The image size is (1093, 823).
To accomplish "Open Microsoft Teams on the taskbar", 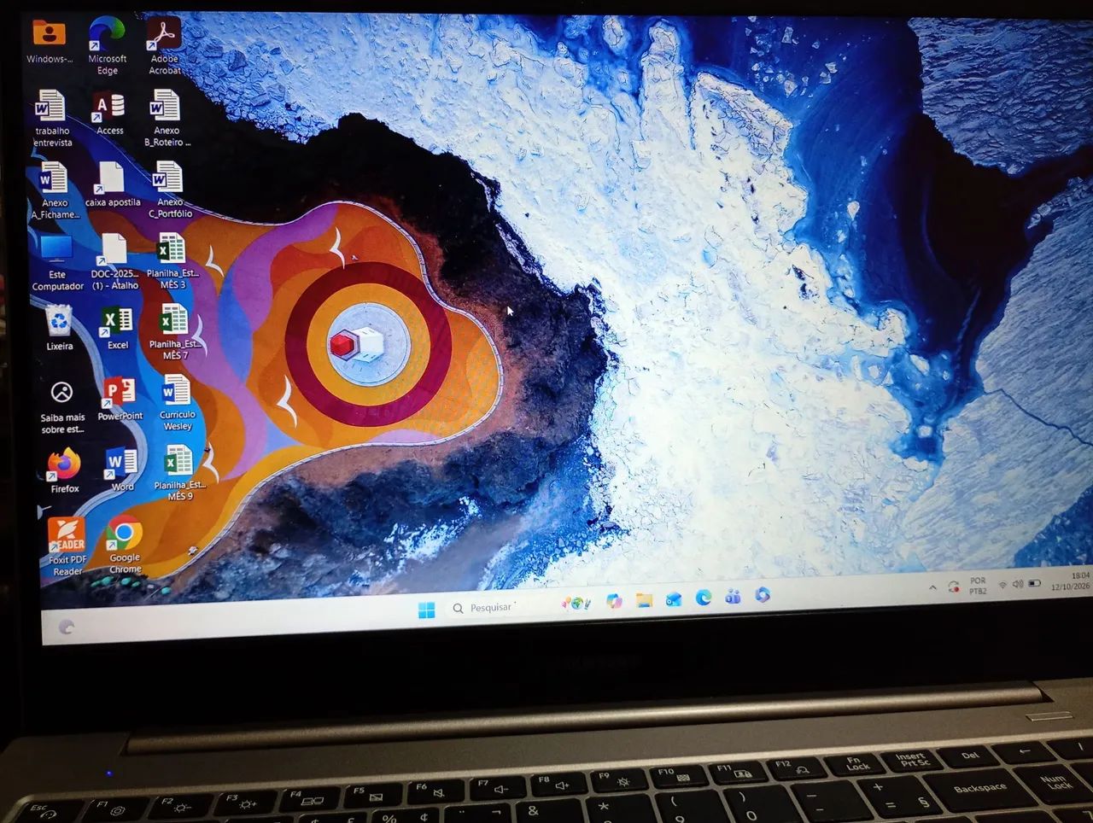I will [733, 597].
